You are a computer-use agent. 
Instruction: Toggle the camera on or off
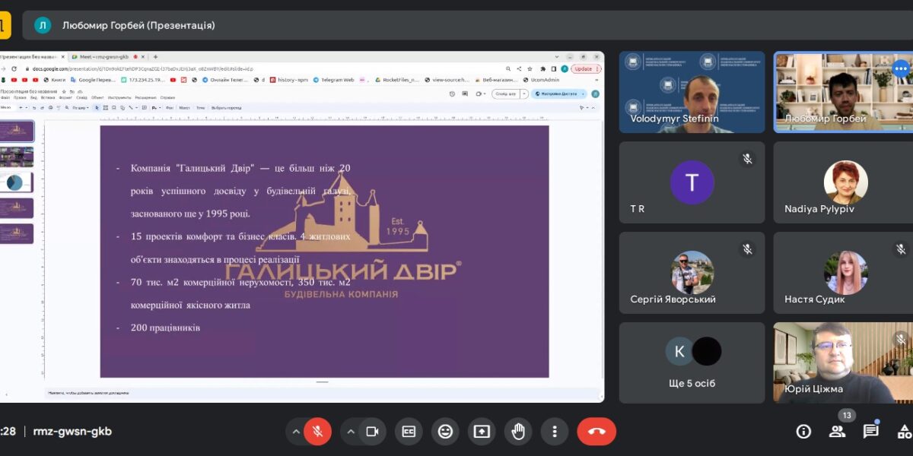point(372,432)
